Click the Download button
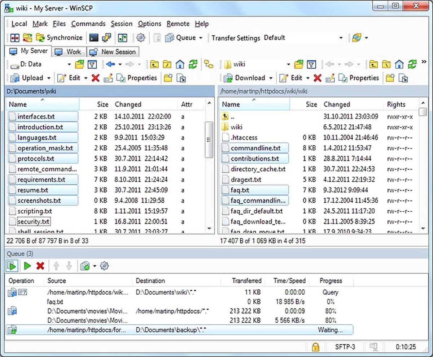433x357 pixels. [245, 78]
